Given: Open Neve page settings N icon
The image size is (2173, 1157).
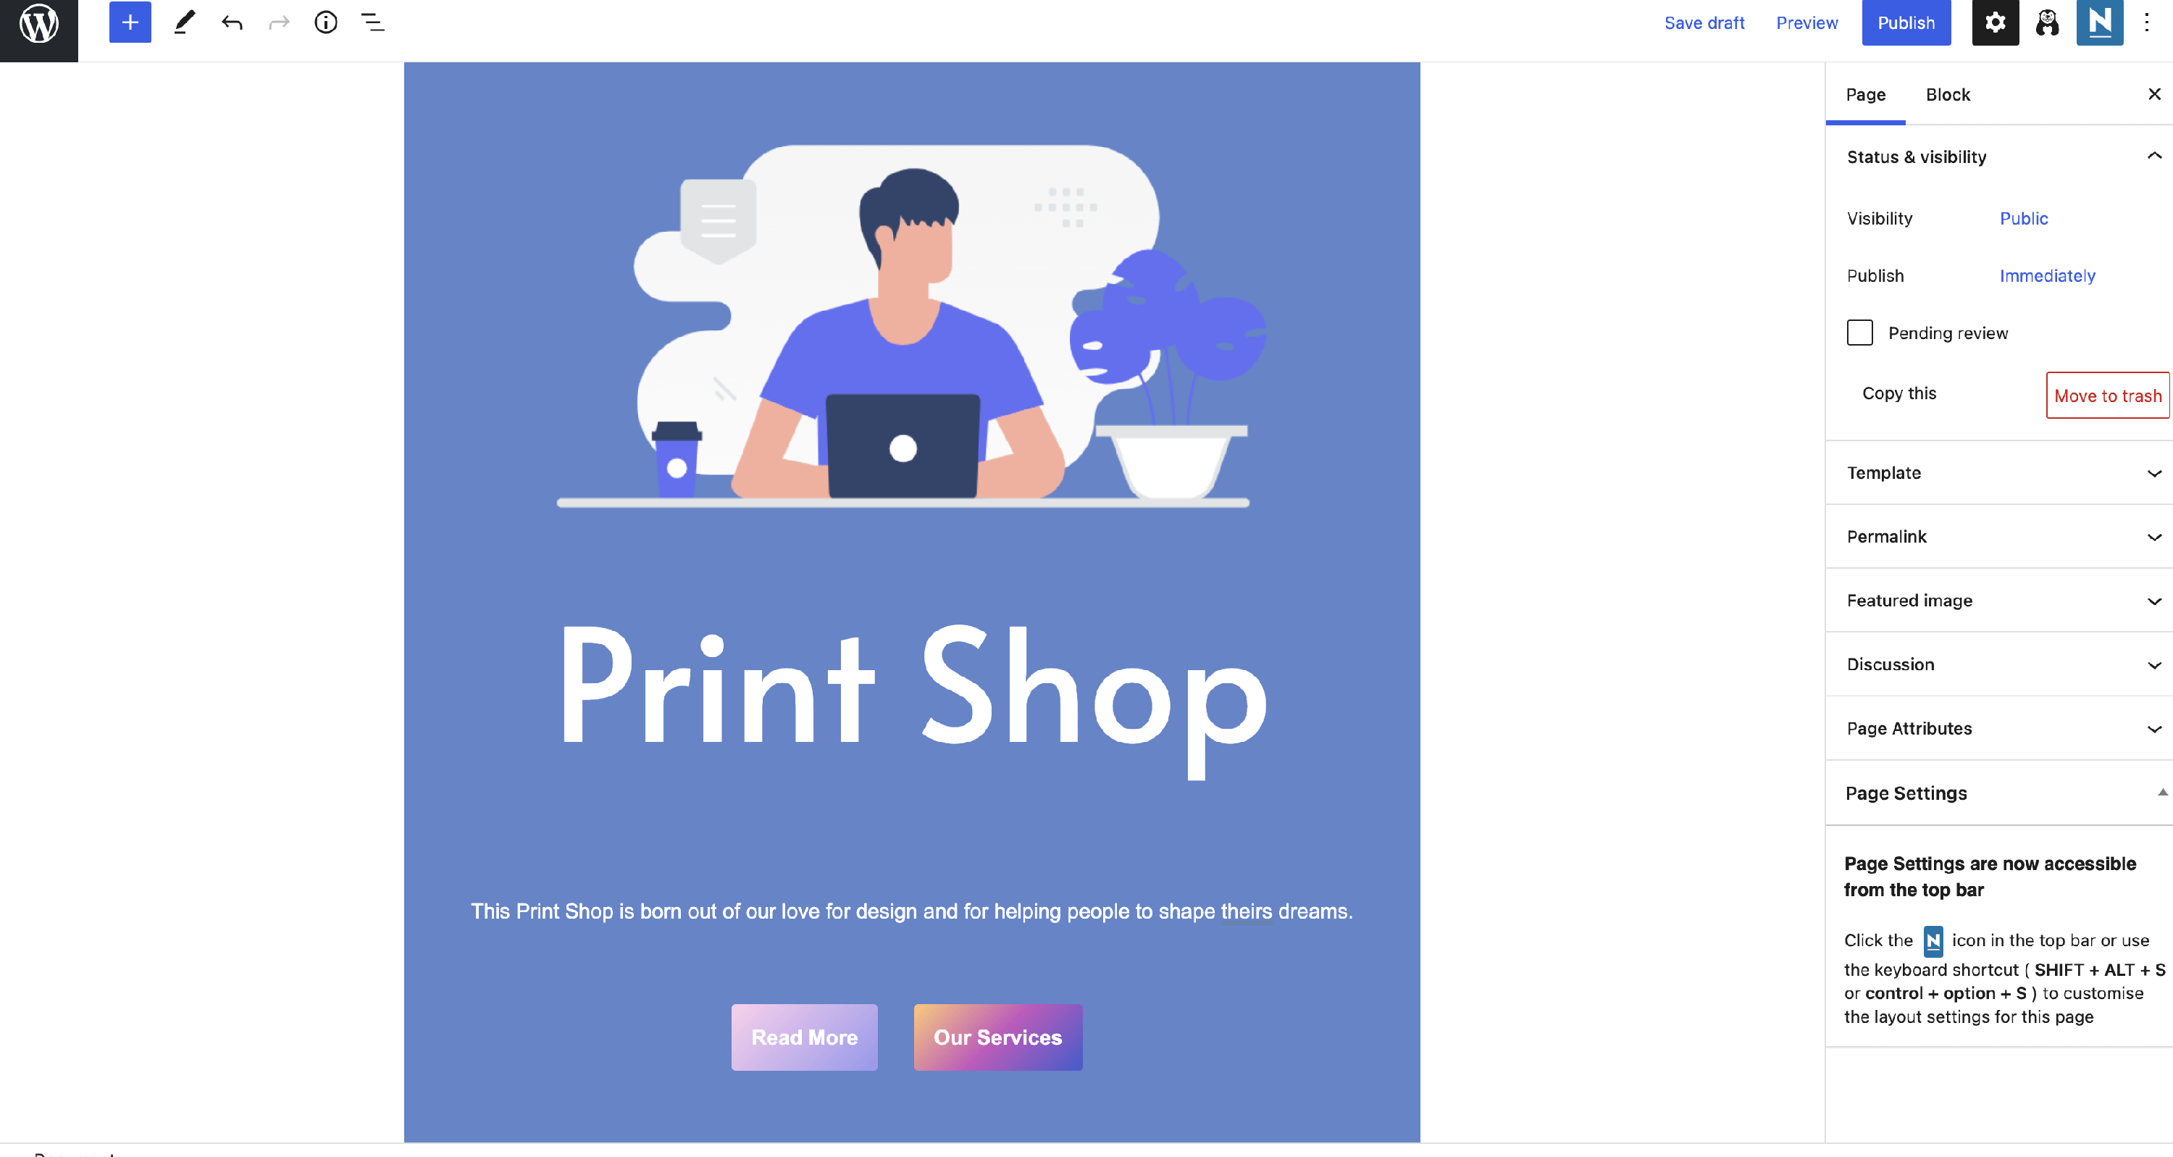Looking at the screenshot, I should tap(2100, 22).
